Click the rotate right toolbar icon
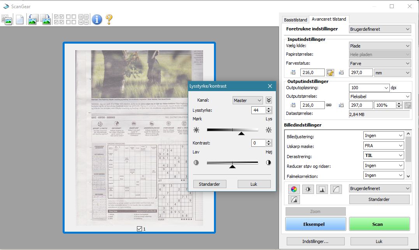The image size is (419, 250). (x=46, y=19)
